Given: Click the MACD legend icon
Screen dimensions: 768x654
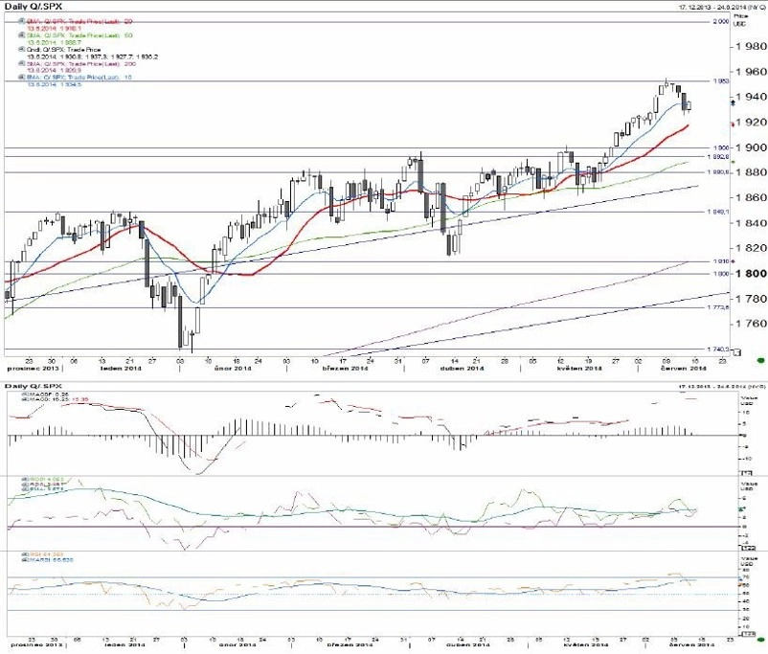Looking at the screenshot, I should (x=22, y=399).
